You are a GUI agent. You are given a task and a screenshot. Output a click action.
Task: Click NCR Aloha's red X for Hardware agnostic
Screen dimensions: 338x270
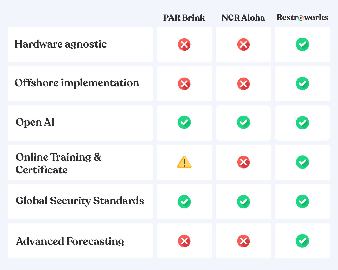(x=243, y=44)
